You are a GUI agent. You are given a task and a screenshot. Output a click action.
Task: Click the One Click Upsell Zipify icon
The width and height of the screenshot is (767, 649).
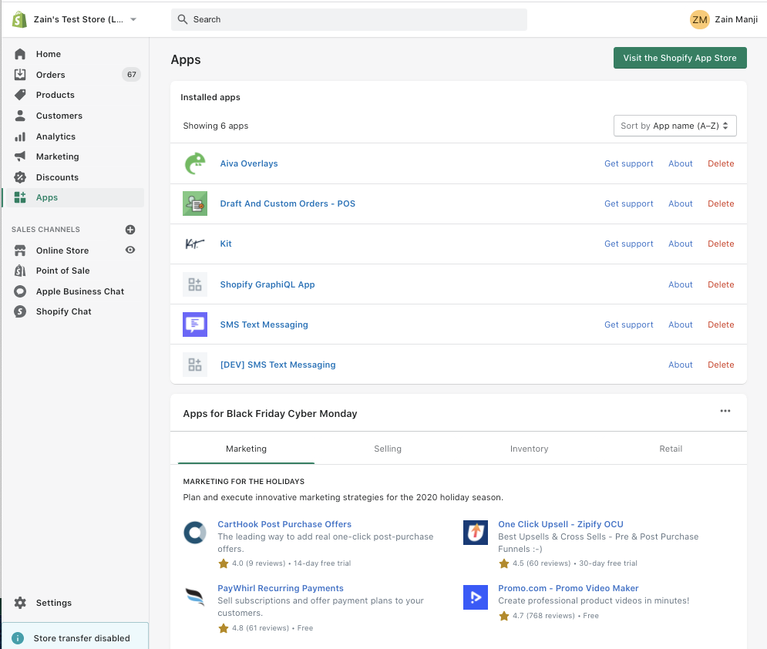[x=476, y=533]
